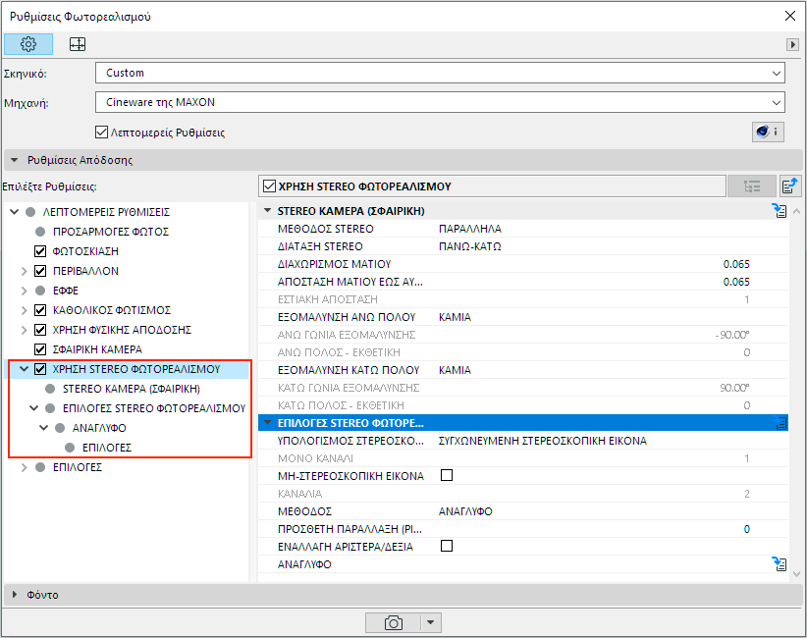This screenshot has height=638, width=807.
Task: Collapse STEREO ΚΑΜΕΡΑ (ΣΦΑΙΡΙΚΗ) settings group
Action: point(267,210)
